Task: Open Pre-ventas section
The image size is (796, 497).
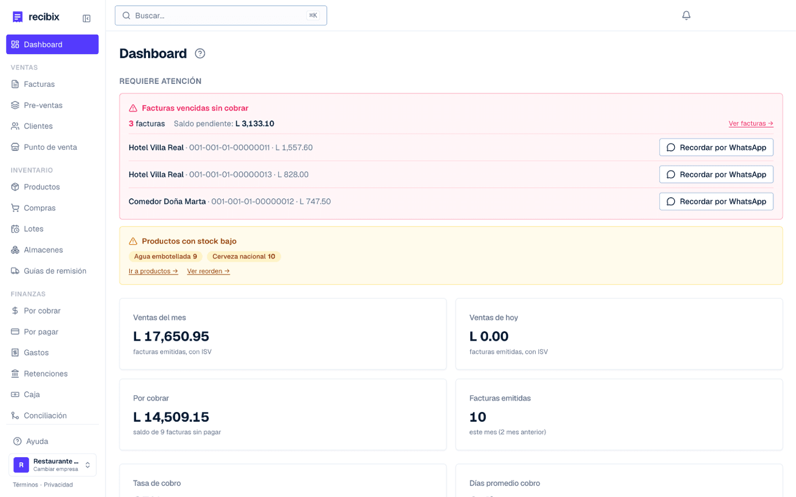Action: [x=53, y=105]
